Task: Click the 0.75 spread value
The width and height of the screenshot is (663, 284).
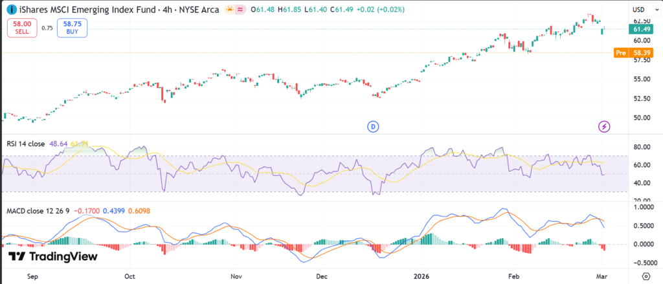Action: coord(47,28)
